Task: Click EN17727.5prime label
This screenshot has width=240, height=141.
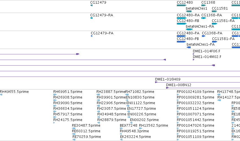Action: click(142, 109)
